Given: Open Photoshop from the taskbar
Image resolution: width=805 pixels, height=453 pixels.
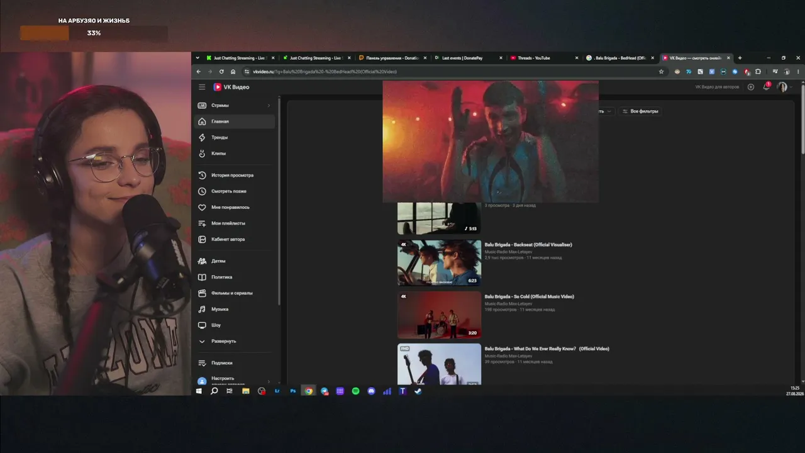Looking at the screenshot, I should click(293, 391).
